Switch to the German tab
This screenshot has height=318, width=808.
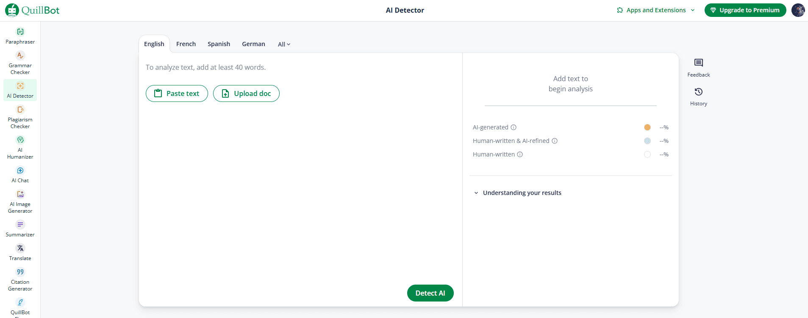click(253, 44)
